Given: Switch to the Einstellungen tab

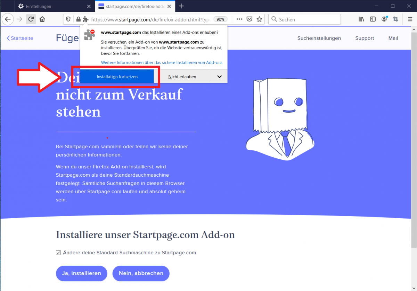Looking at the screenshot, I should (55, 6).
